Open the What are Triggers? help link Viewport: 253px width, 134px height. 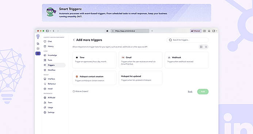coord(81,91)
